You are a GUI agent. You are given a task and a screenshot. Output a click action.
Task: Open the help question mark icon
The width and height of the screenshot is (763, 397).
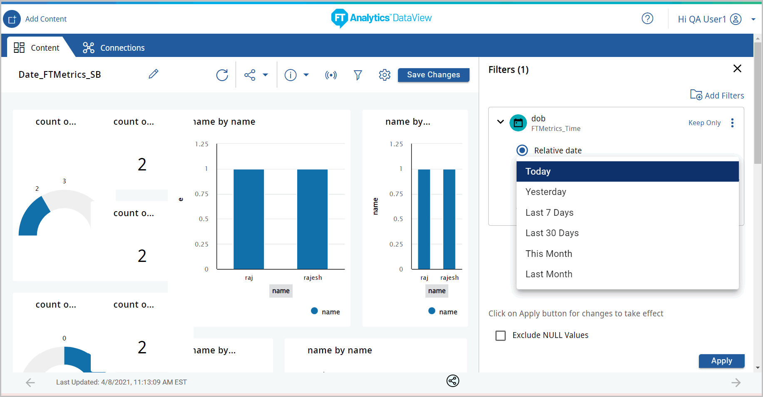pyautogui.click(x=647, y=19)
